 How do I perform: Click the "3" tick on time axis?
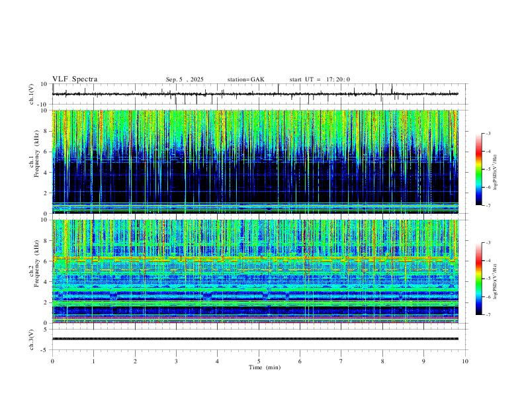[x=176, y=361]
